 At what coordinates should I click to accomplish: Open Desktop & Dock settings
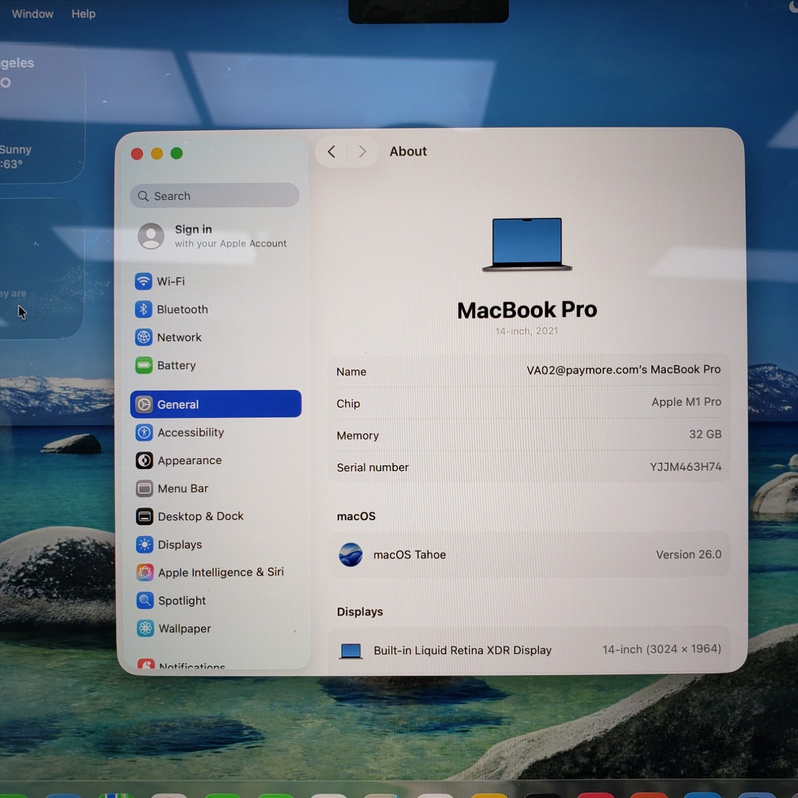[200, 517]
